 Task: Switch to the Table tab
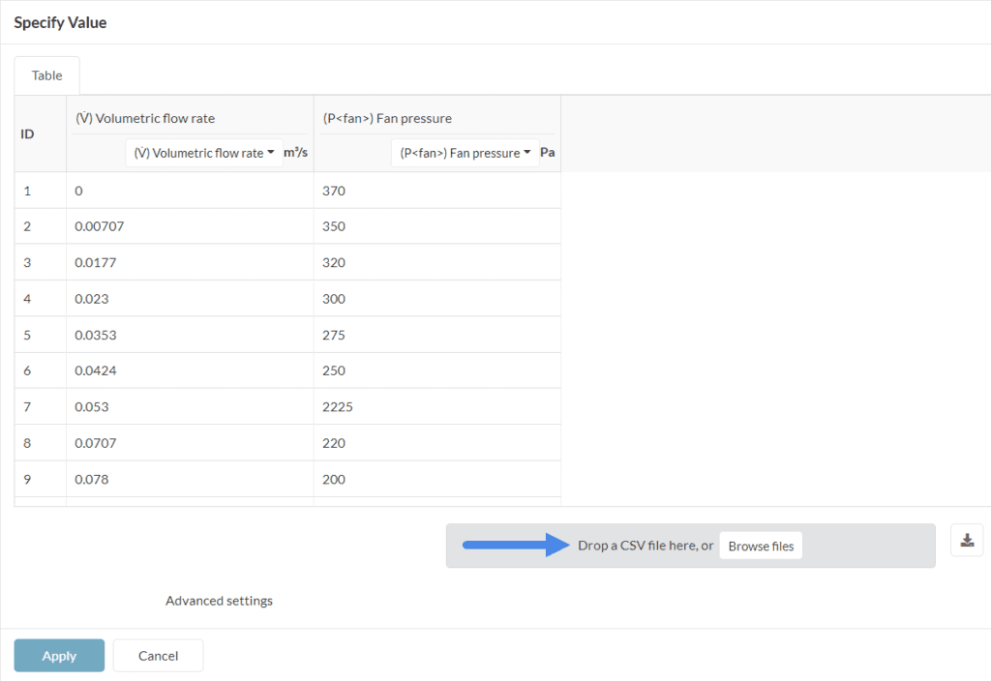coord(46,75)
